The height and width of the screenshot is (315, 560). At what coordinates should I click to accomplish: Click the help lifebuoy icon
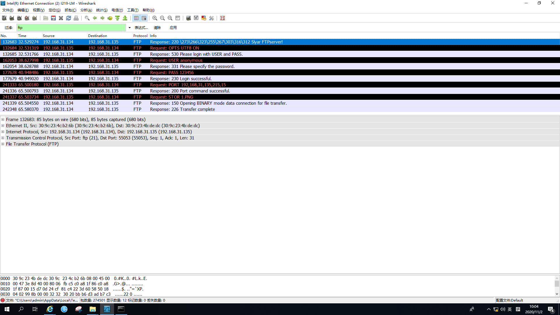[x=223, y=18]
